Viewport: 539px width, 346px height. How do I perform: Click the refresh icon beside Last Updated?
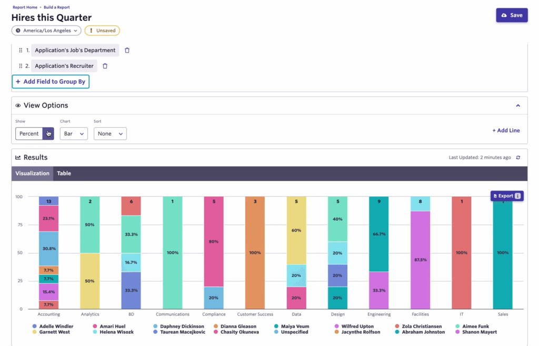(x=518, y=158)
